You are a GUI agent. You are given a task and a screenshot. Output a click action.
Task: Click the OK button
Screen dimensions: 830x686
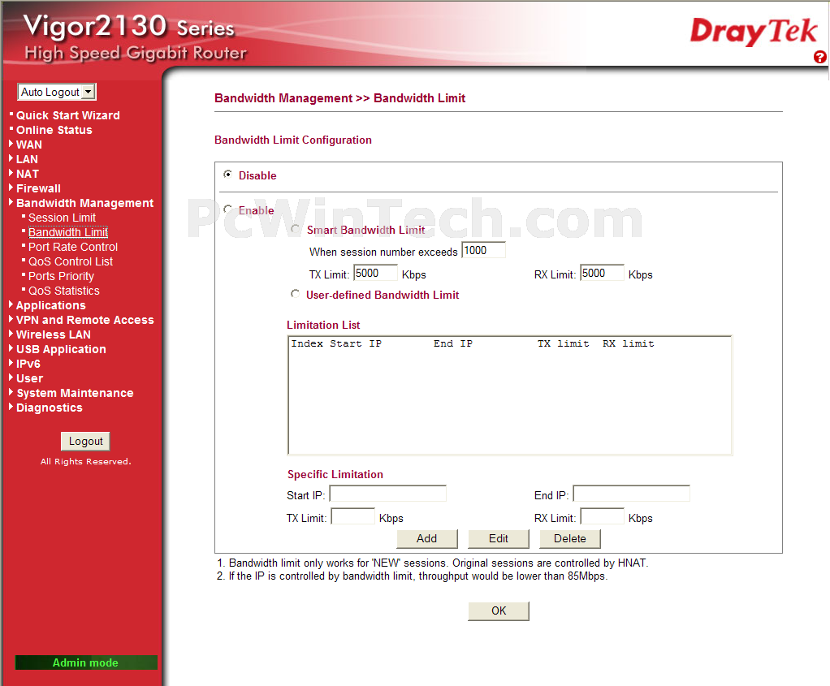pos(499,610)
